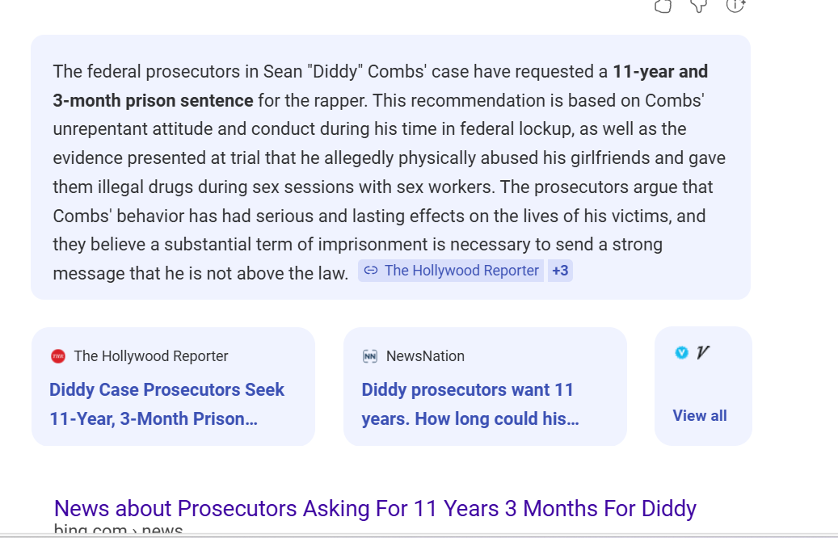Screen dimensions: 838x538
Task: Click the thumbs up feedback icon
Action: [x=663, y=6]
